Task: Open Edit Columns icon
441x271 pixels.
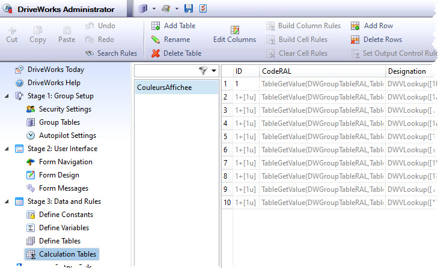Action: (234, 30)
